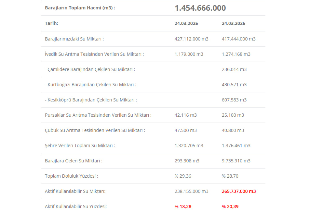Screen dimensions: 309x212
Task: Select the Barajlara Gelen Su Miktarı label
Action: [x=74, y=161]
